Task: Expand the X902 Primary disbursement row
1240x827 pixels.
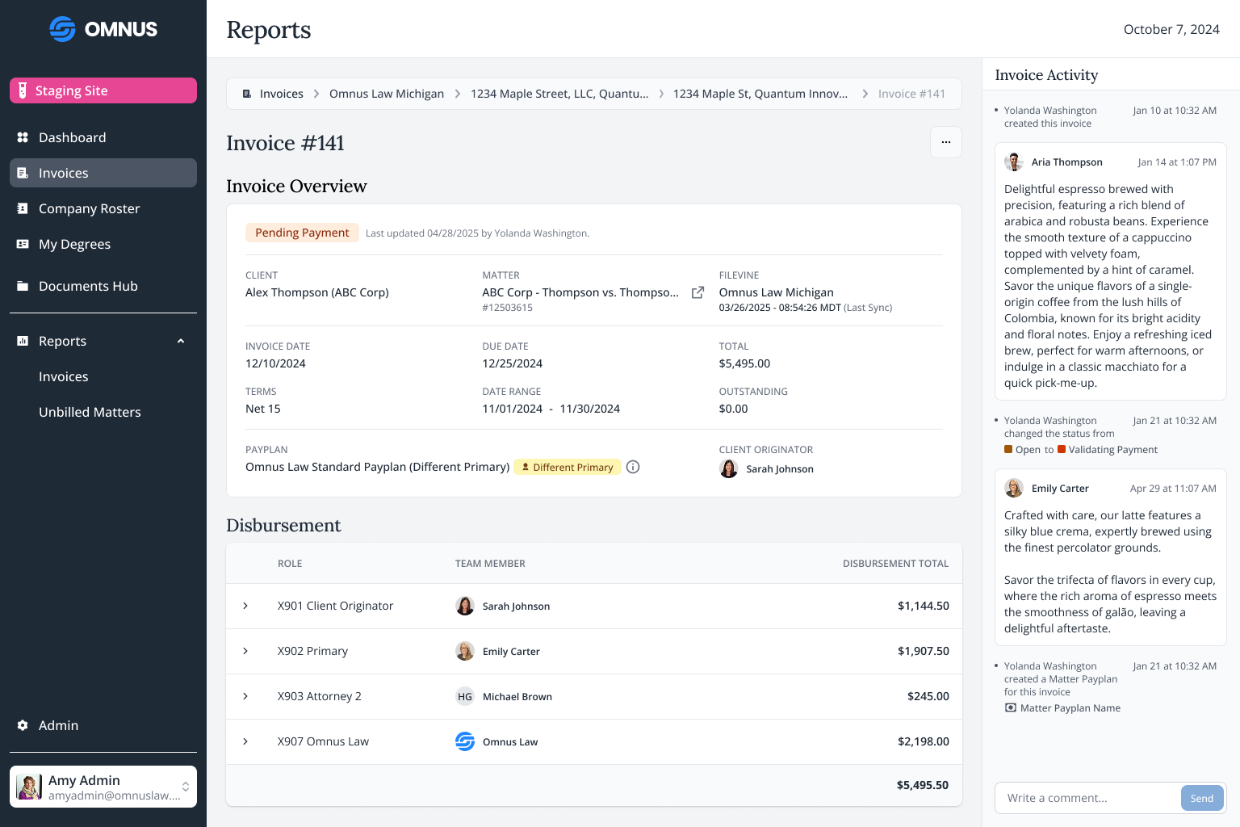Action: pos(245,651)
